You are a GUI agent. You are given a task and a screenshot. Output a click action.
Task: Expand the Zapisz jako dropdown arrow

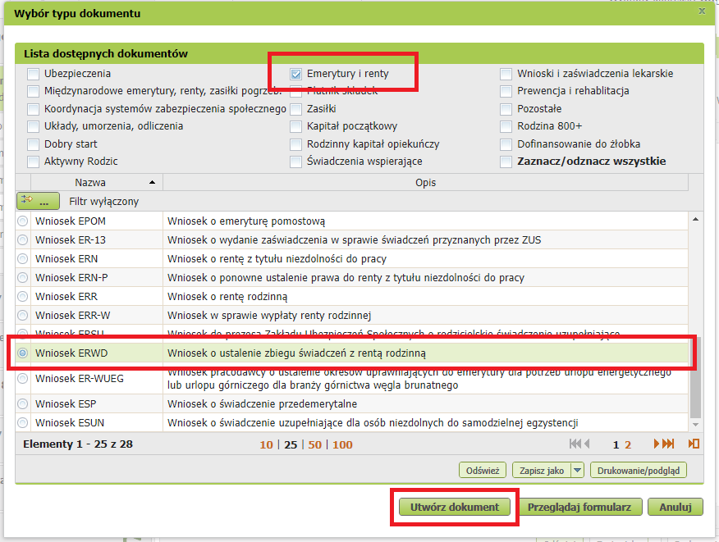tap(577, 471)
